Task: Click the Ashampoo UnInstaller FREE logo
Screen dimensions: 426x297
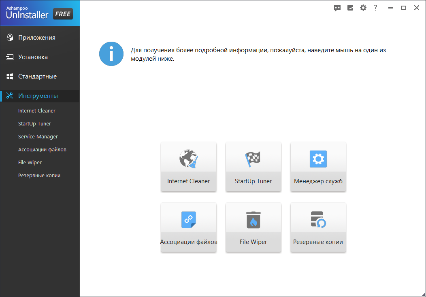Action: 40,13
